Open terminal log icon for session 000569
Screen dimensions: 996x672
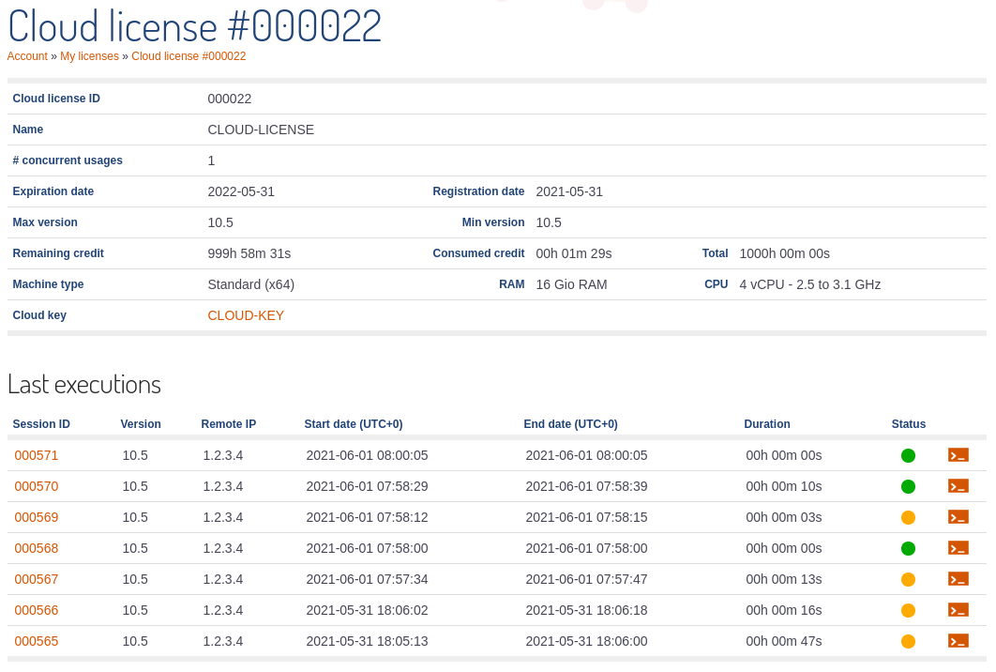coord(958,517)
